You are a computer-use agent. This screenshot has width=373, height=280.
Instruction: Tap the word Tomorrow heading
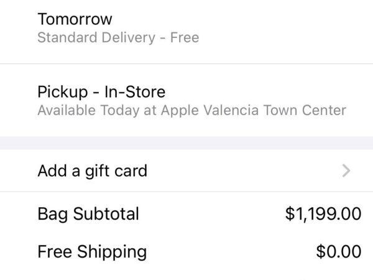pyautogui.click(x=75, y=19)
